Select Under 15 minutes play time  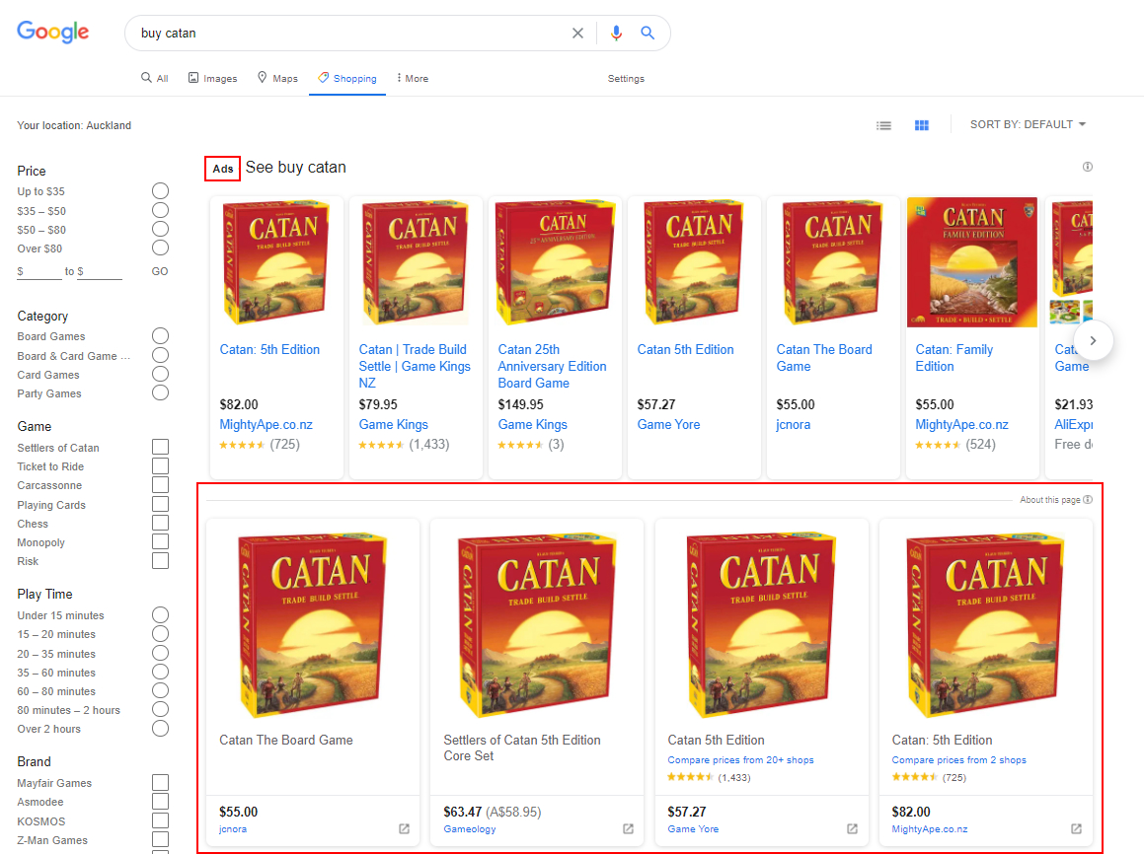pyautogui.click(x=161, y=615)
